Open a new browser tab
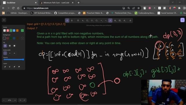This screenshot has width=186, height=105. [78, 3]
